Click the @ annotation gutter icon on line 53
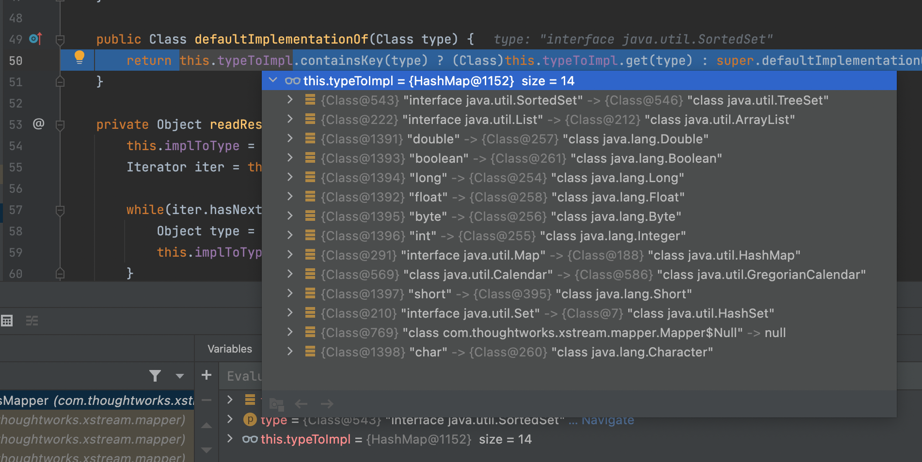 [38, 124]
